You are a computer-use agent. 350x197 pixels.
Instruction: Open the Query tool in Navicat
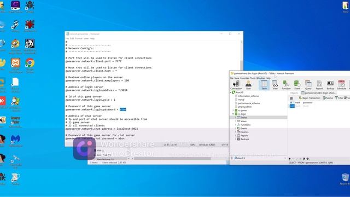tap(308, 85)
